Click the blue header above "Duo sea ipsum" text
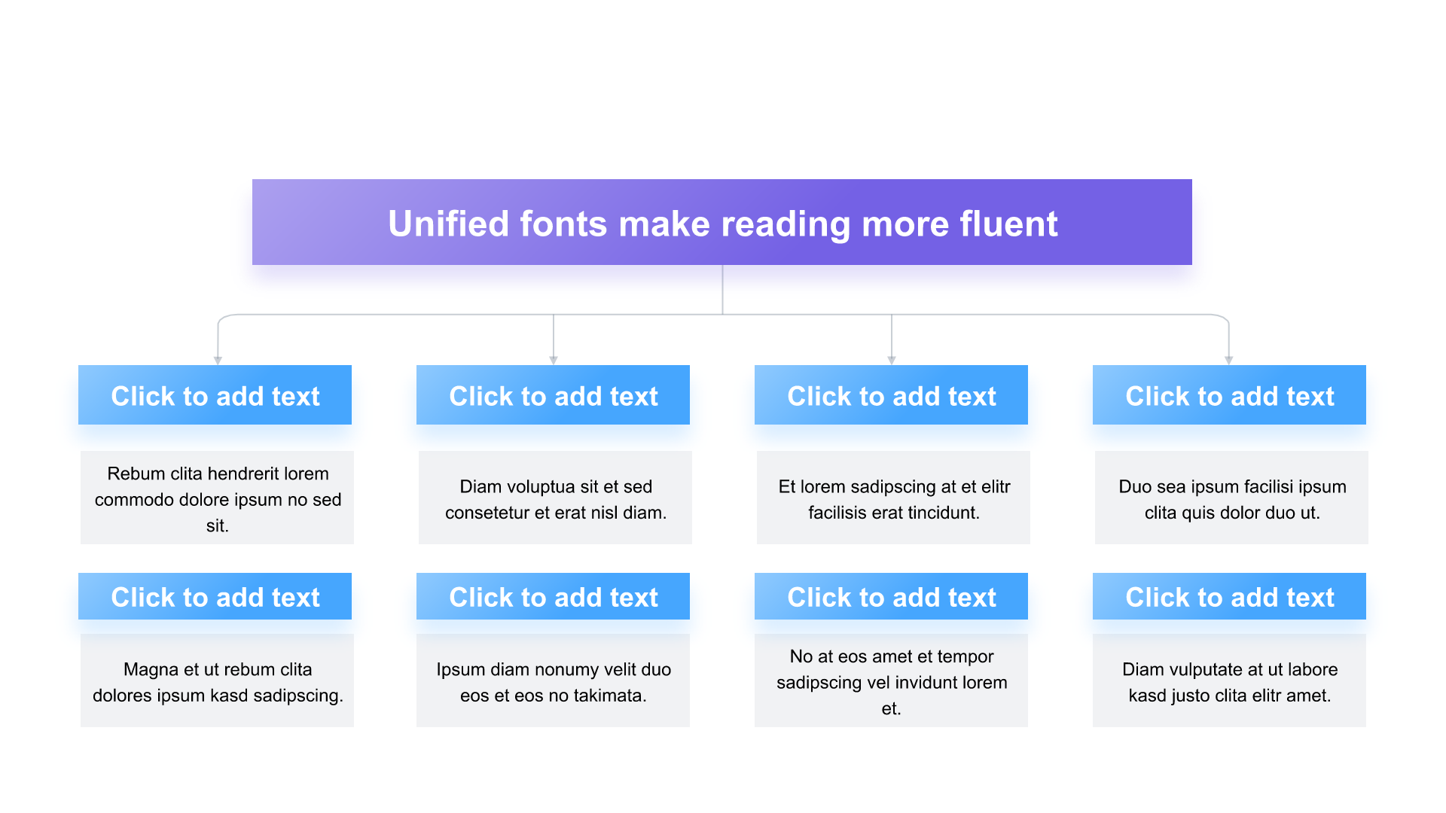The image size is (1446, 813). point(1229,395)
